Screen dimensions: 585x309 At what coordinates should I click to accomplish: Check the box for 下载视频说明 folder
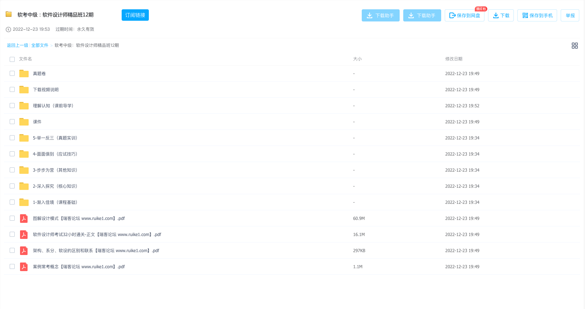pyautogui.click(x=12, y=89)
